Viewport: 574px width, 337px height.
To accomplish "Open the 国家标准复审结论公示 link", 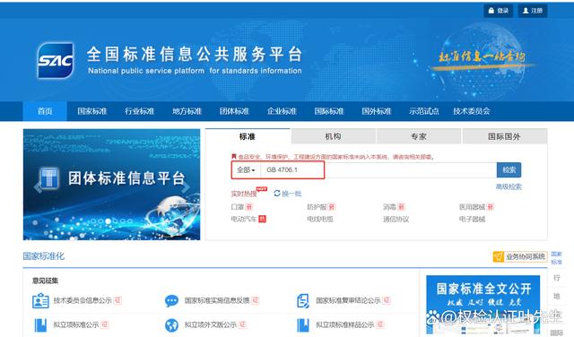I will pos(348,300).
